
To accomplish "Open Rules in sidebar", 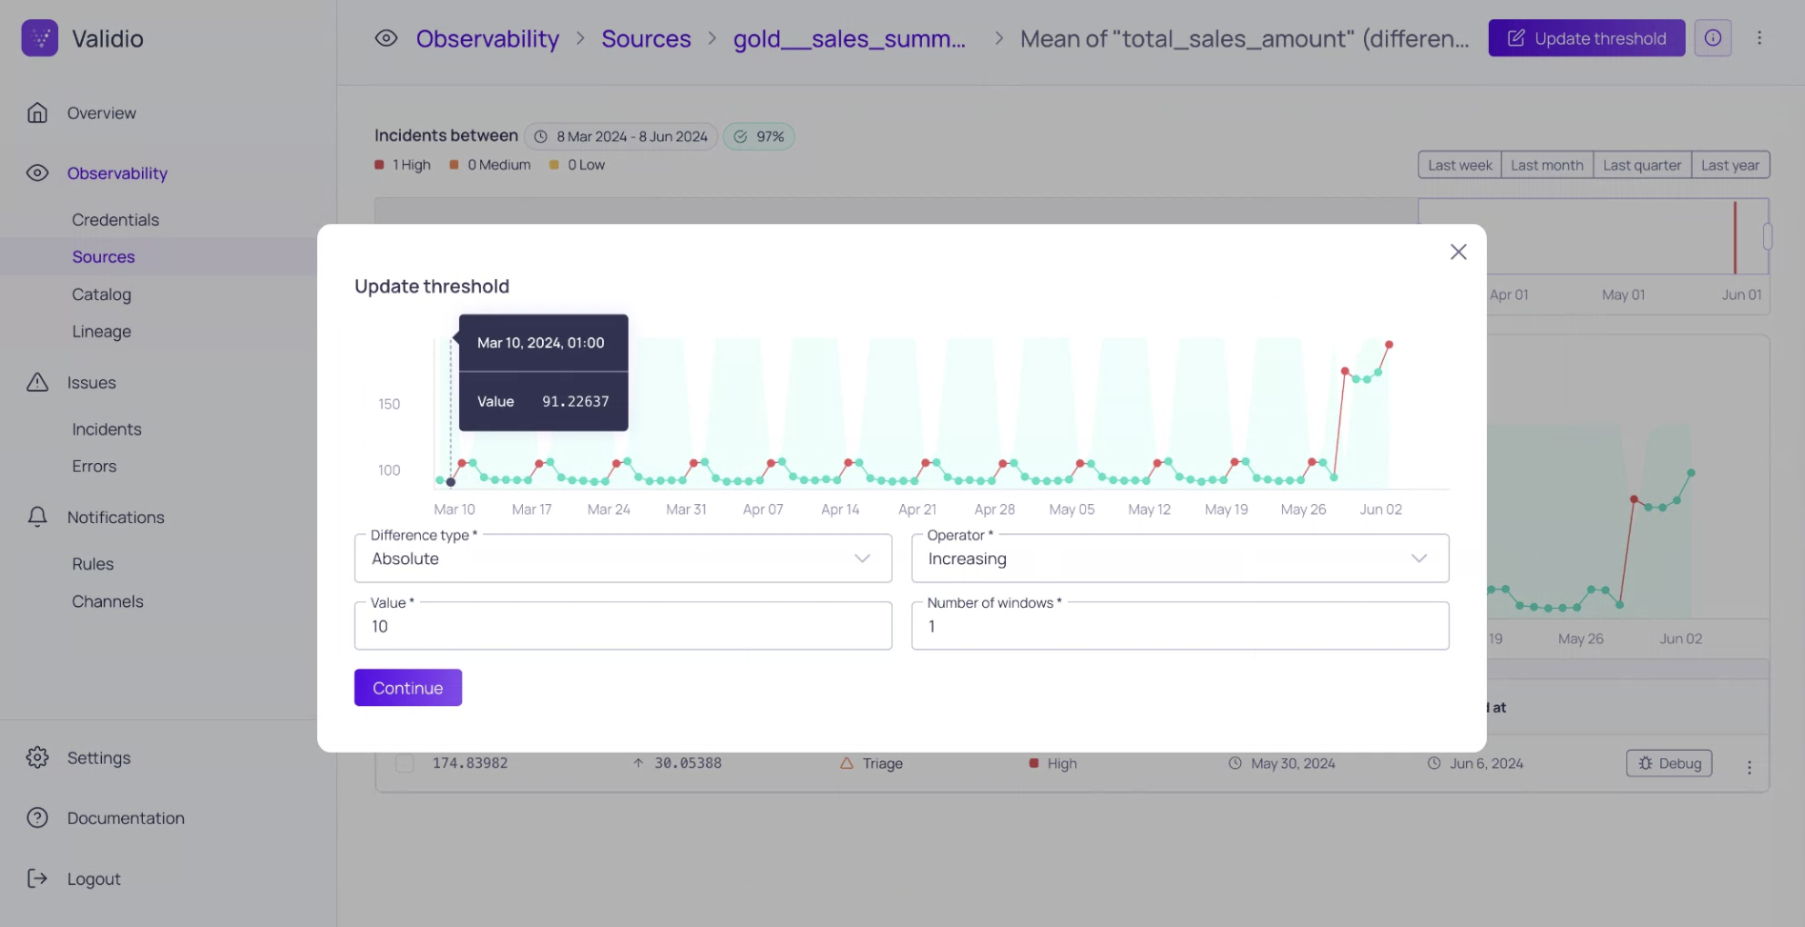I will [x=93, y=564].
